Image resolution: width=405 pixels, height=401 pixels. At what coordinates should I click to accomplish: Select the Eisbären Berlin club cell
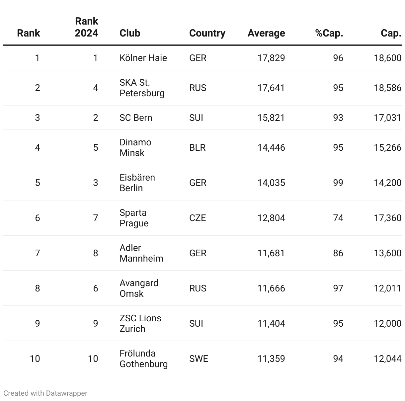pos(137,183)
